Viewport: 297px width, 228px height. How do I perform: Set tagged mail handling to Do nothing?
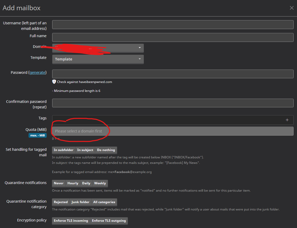click(106, 150)
